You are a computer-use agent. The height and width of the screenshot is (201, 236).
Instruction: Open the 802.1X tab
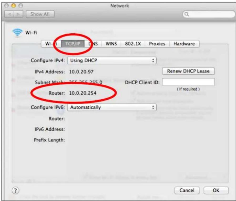pos(133,44)
